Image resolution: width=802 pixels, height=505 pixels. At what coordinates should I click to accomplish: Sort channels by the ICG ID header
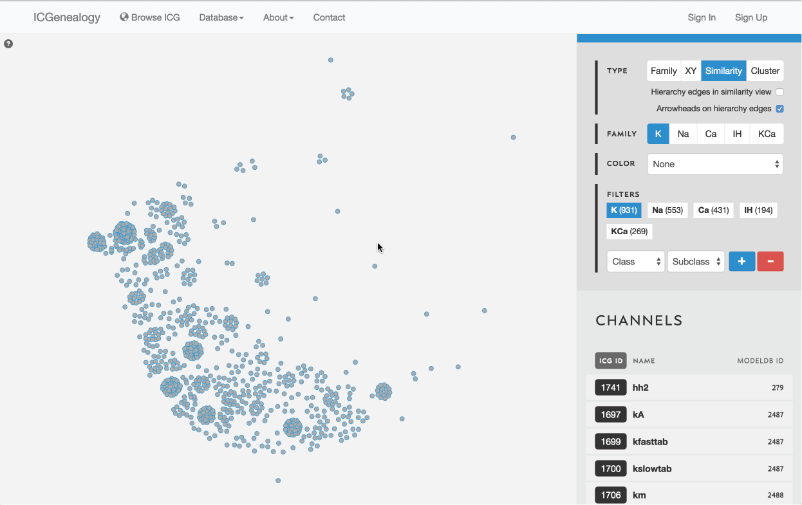tap(611, 361)
